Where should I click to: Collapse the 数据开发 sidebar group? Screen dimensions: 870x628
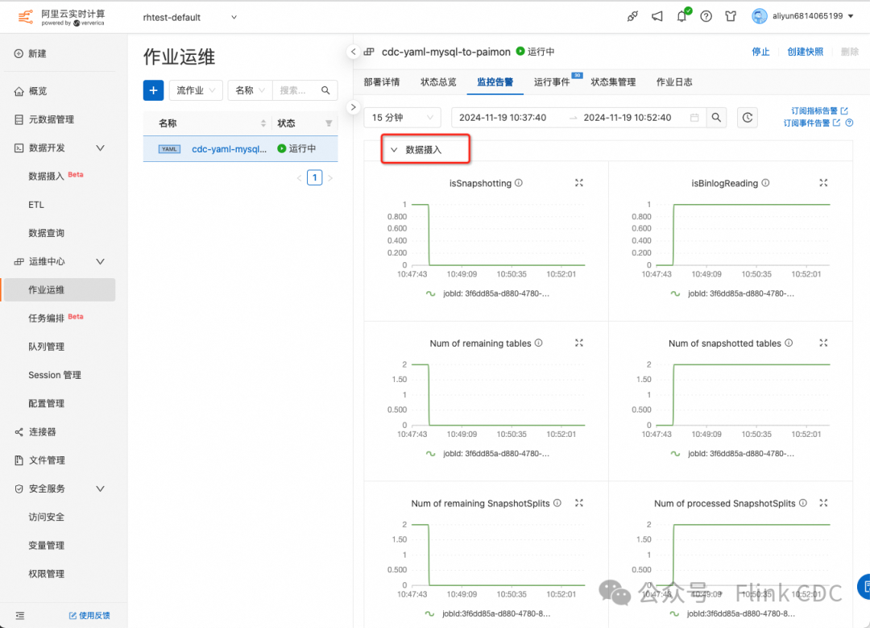pos(100,148)
